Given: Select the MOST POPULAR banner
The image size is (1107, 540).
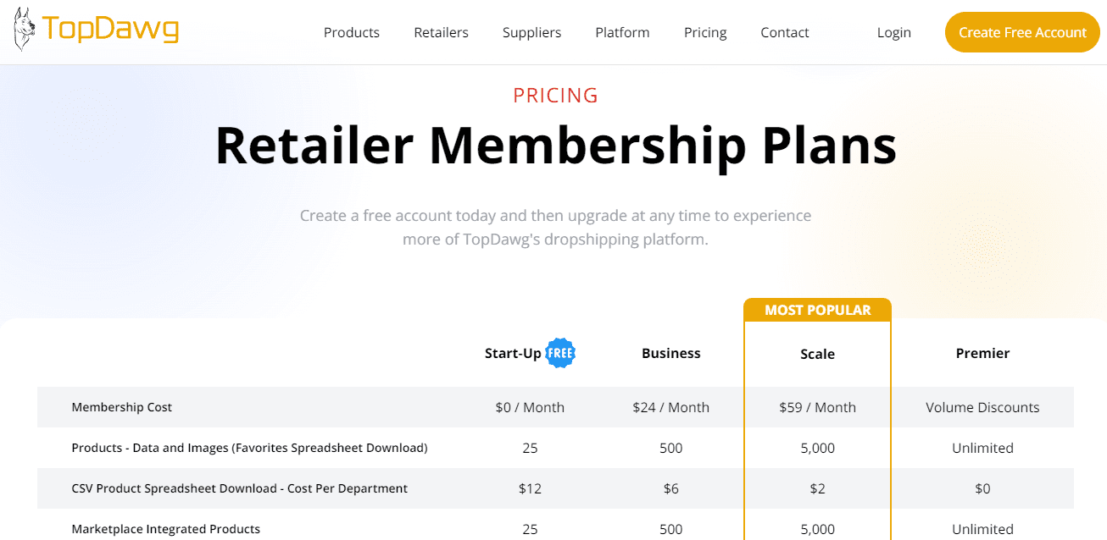Looking at the screenshot, I should pos(816,309).
